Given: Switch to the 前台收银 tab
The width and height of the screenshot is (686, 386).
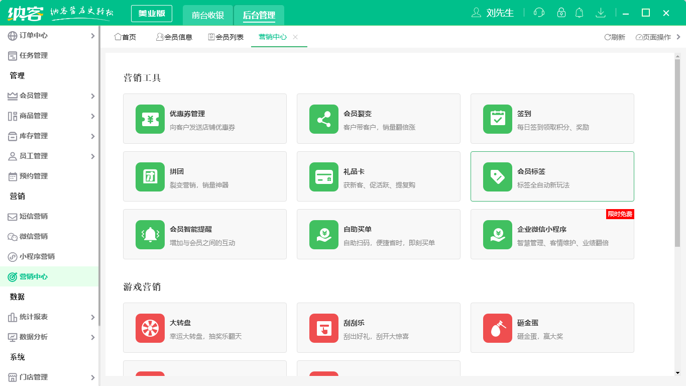Looking at the screenshot, I should [x=207, y=15].
